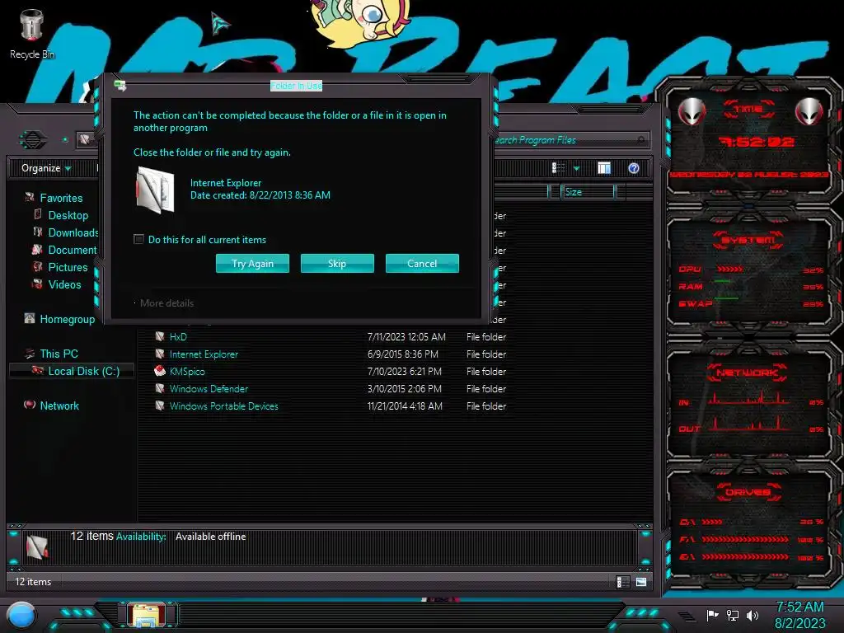
Task: Click the C:\ drive usage bar in DRIVES gadget
Action: click(x=711, y=522)
